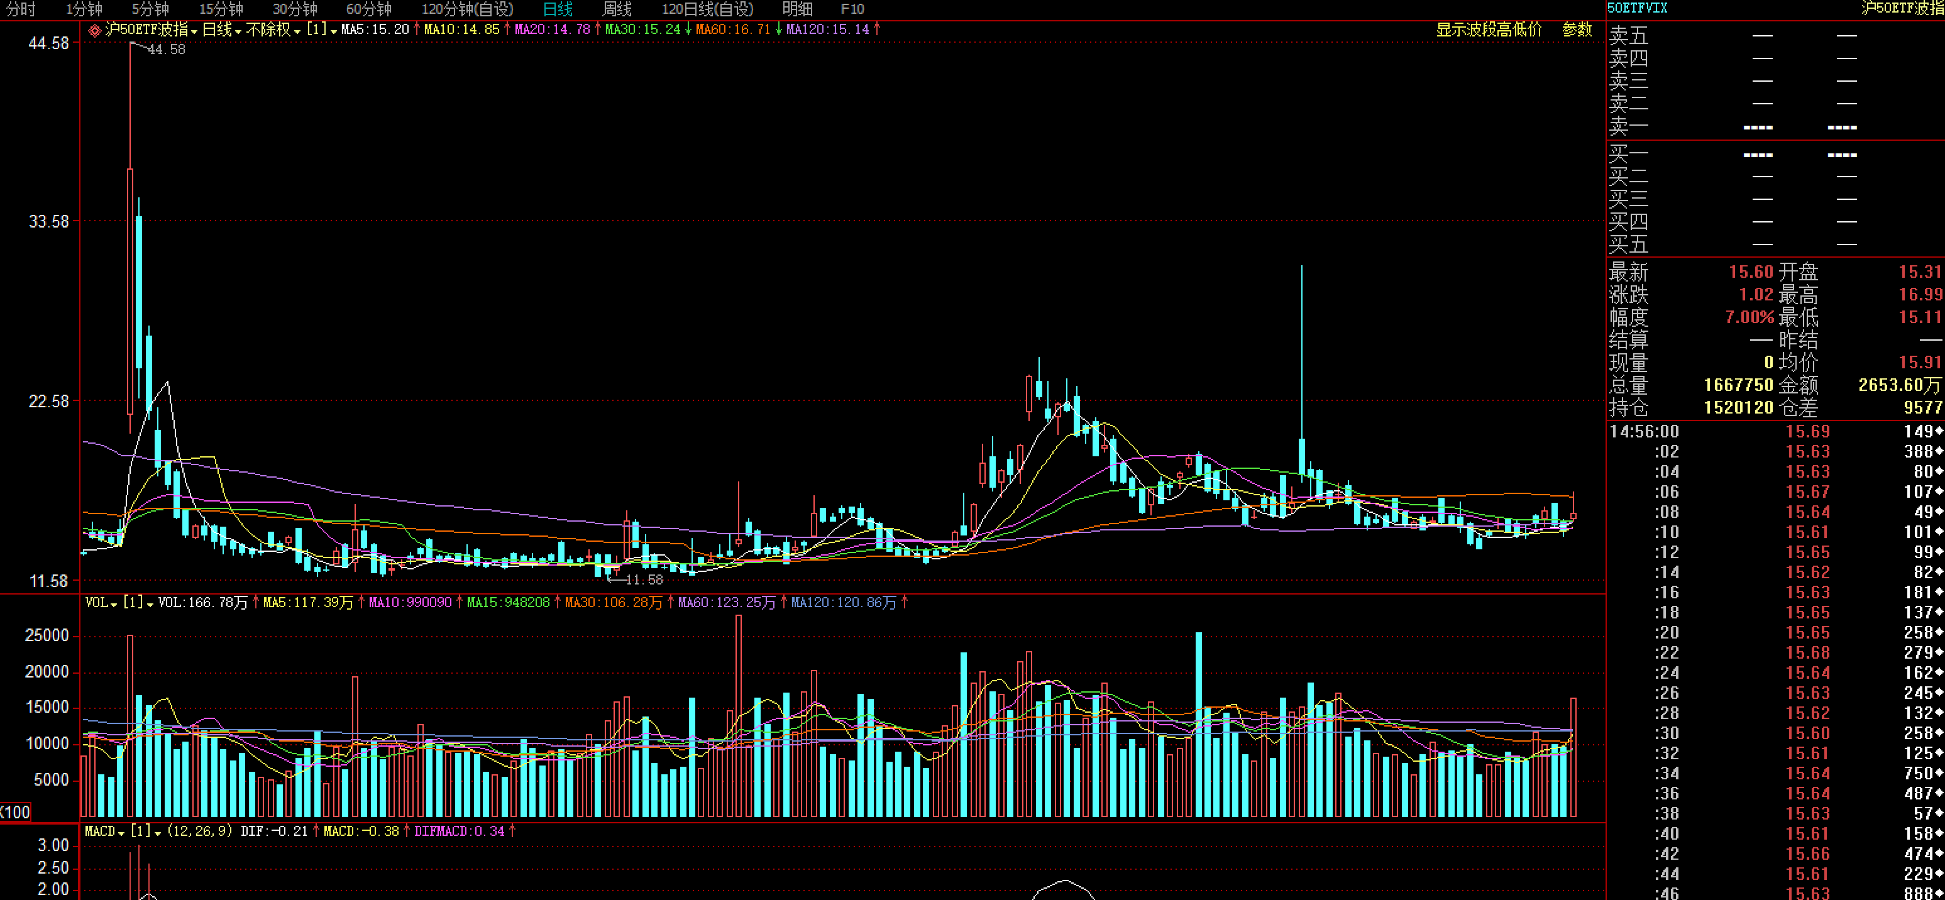The width and height of the screenshot is (1945, 900).
Task: Switch to the 分时 tab
Action: pos(20,9)
